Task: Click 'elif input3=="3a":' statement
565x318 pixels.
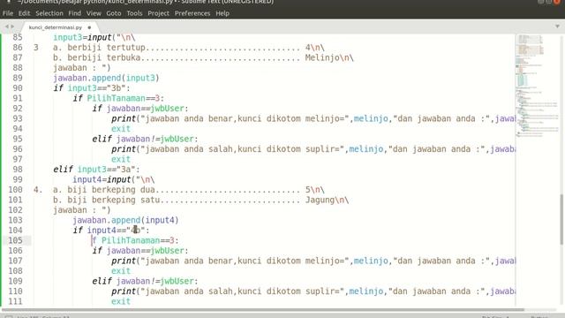Action: (x=96, y=170)
